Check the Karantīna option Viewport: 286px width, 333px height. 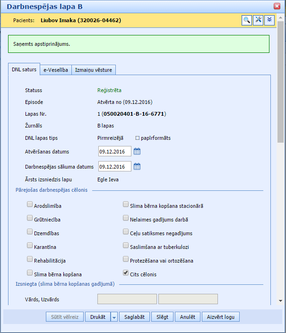30,246
